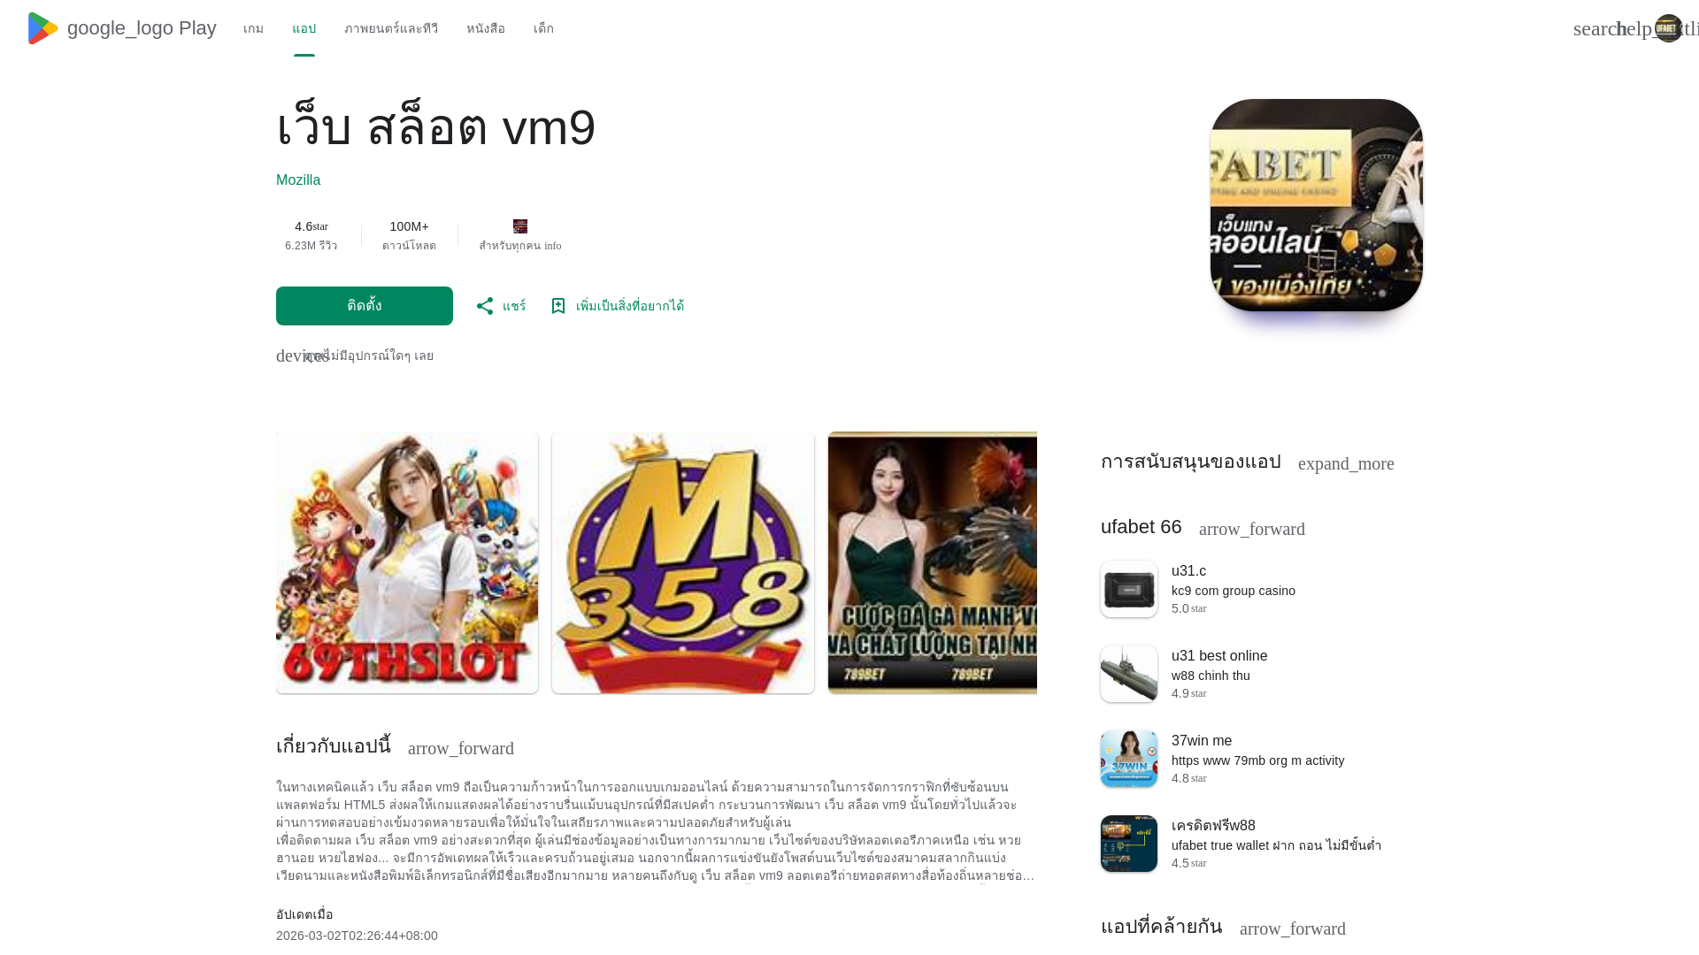Open the user profile avatar
This screenshot has height=955, width=1699.
1668,28
